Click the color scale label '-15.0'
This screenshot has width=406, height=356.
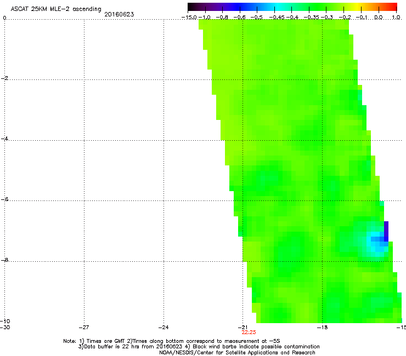coord(189,18)
